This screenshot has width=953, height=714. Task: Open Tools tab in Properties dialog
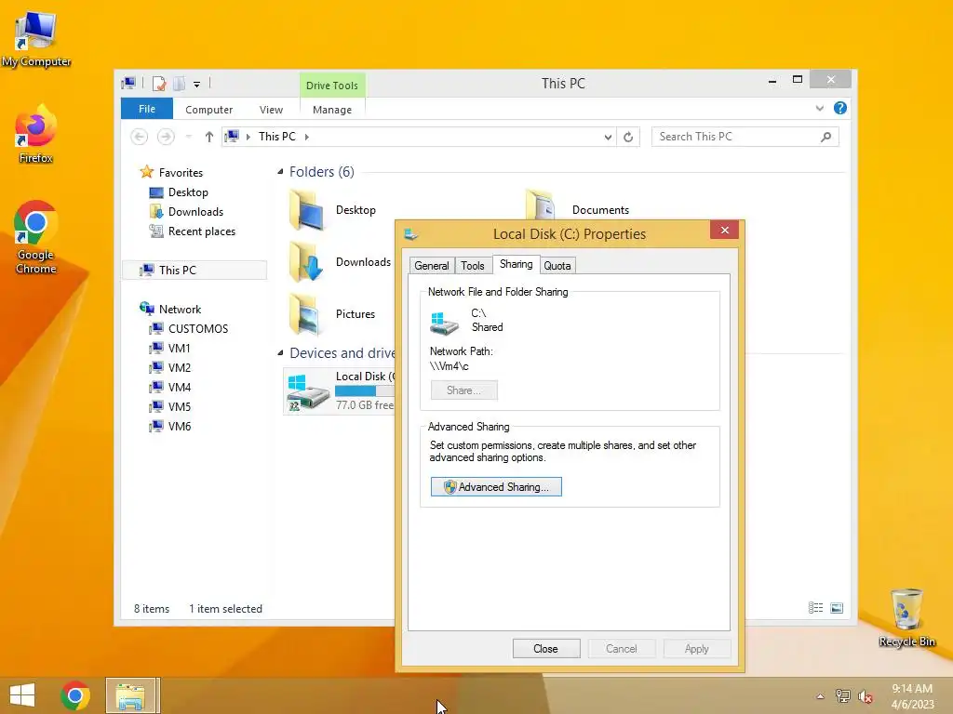(x=472, y=265)
